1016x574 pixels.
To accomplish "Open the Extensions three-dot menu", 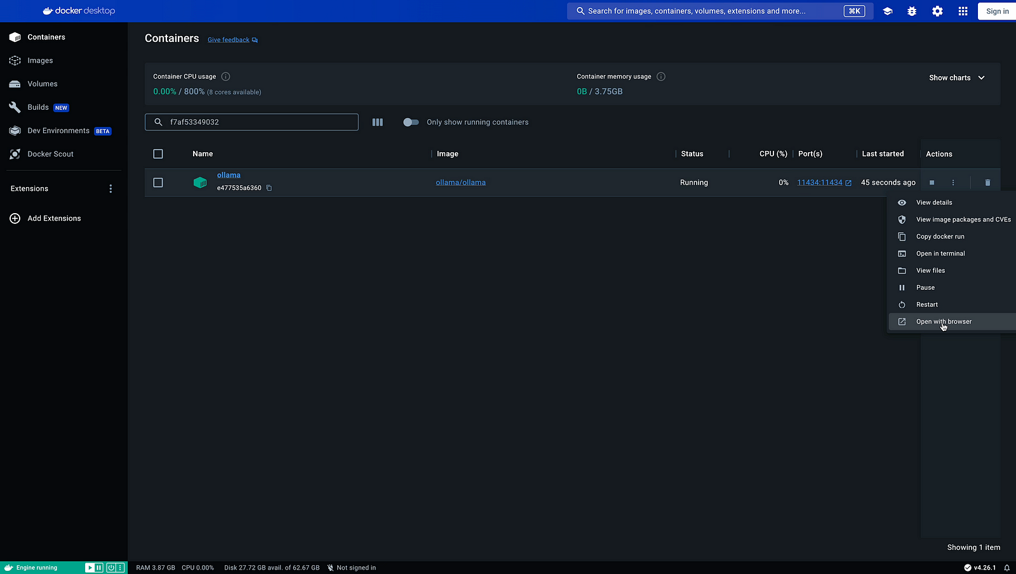I will tap(110, 188).
